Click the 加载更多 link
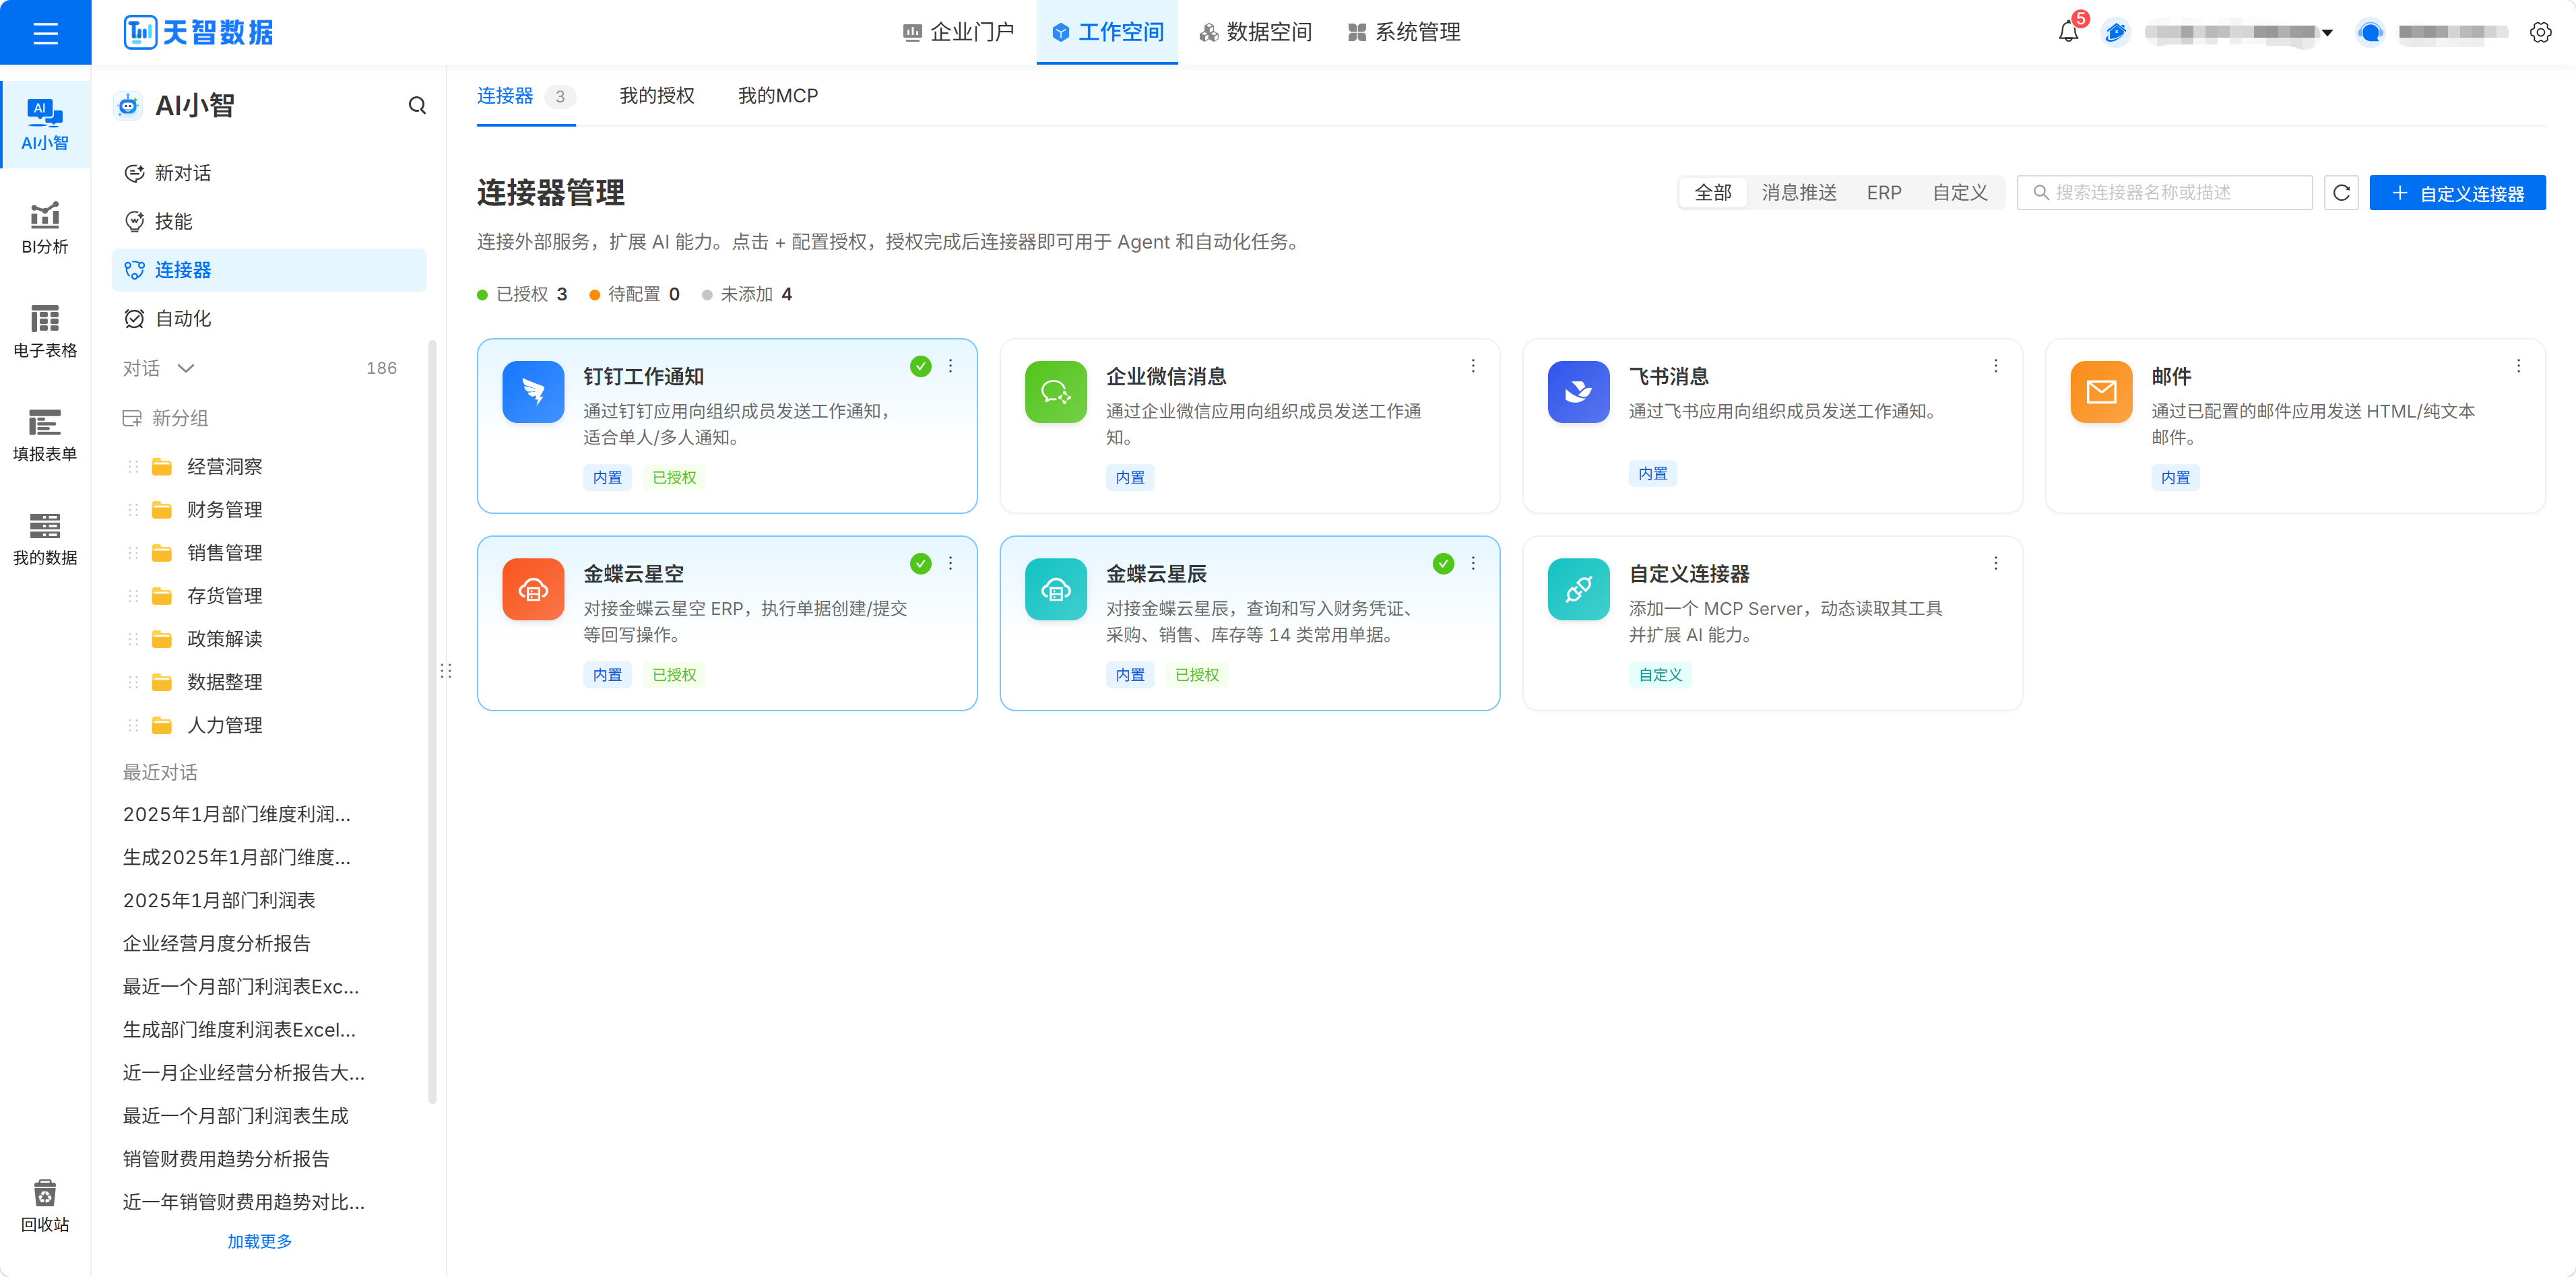The width and height of the screenshot is (2576, 1277). point(259,1241)
